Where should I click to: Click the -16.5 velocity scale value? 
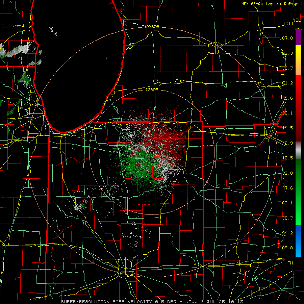coord(286,158)
